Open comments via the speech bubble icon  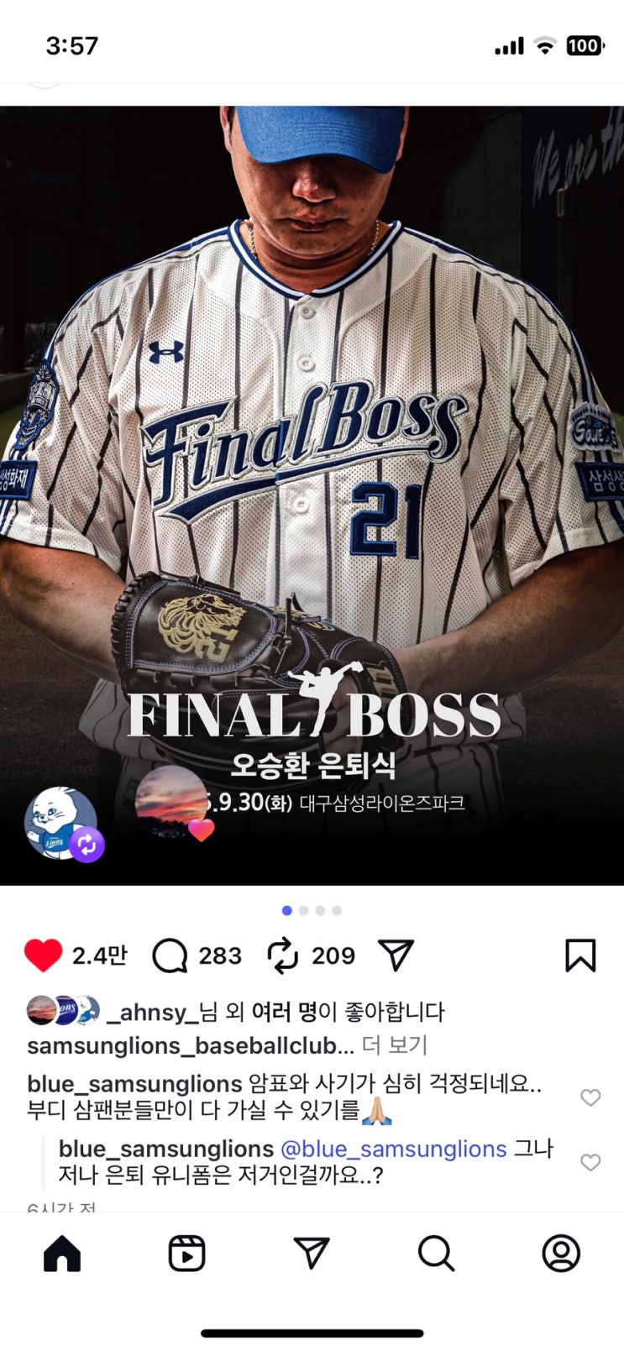pos(170,956)
